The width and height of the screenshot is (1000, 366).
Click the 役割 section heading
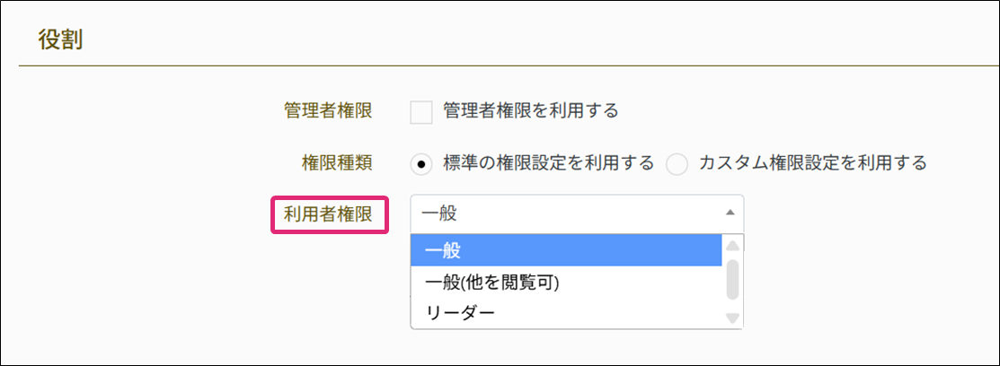point(60,40)
